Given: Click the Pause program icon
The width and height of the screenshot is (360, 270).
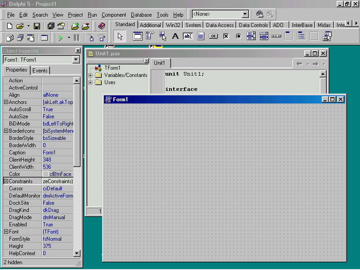Looking at the screenshot, I should (76, 37).
